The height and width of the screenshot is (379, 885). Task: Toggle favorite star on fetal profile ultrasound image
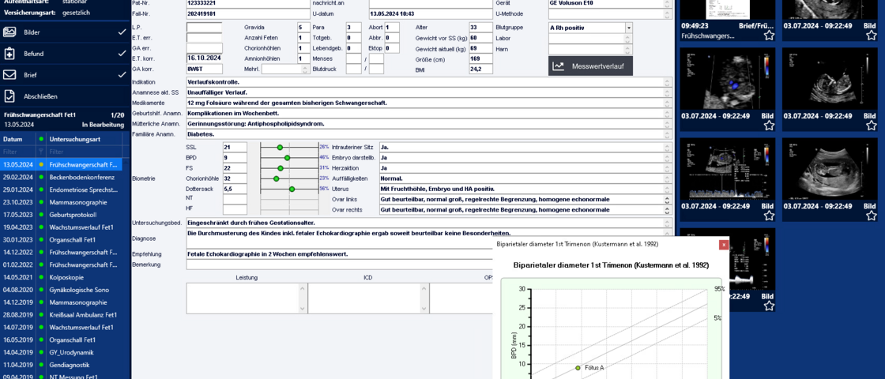[872, 126]
